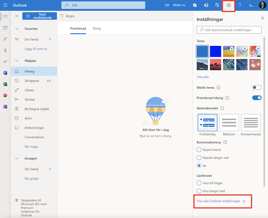Open the Skräppost folder

coord(32,81)
